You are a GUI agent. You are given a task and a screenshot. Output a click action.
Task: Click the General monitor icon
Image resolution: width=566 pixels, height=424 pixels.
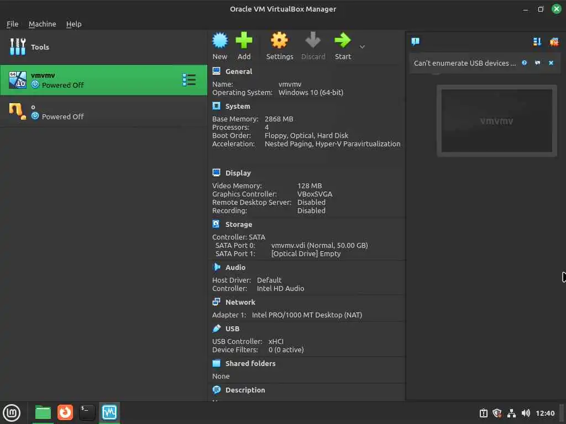pyautogui.click(x=216, y=71)
